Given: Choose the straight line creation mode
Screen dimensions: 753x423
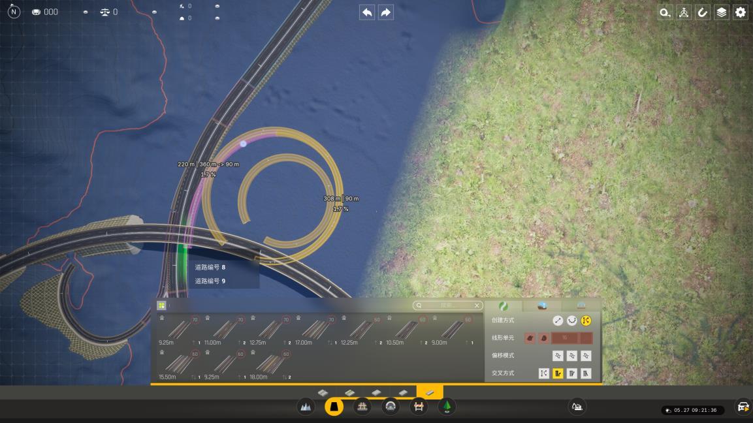Looking at the screenshot, I should [x=558, y=321].
